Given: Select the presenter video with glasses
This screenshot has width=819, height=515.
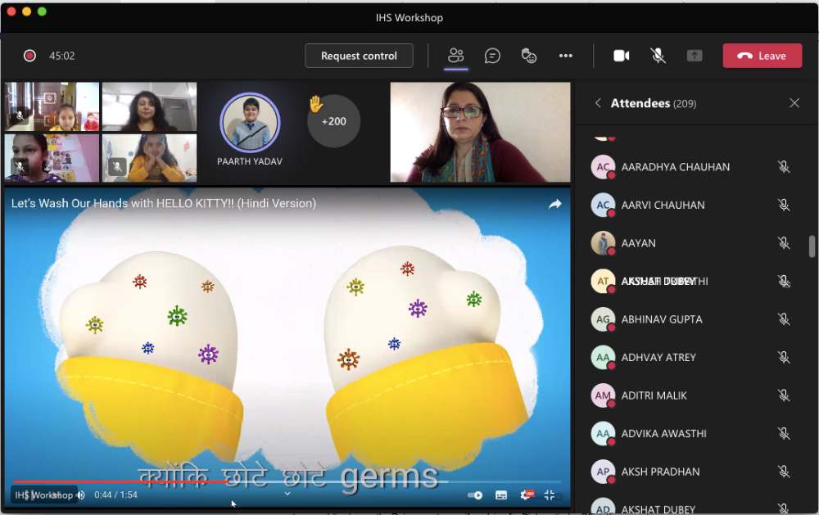Looking at the screenshot, I should (x=480, y=132).
